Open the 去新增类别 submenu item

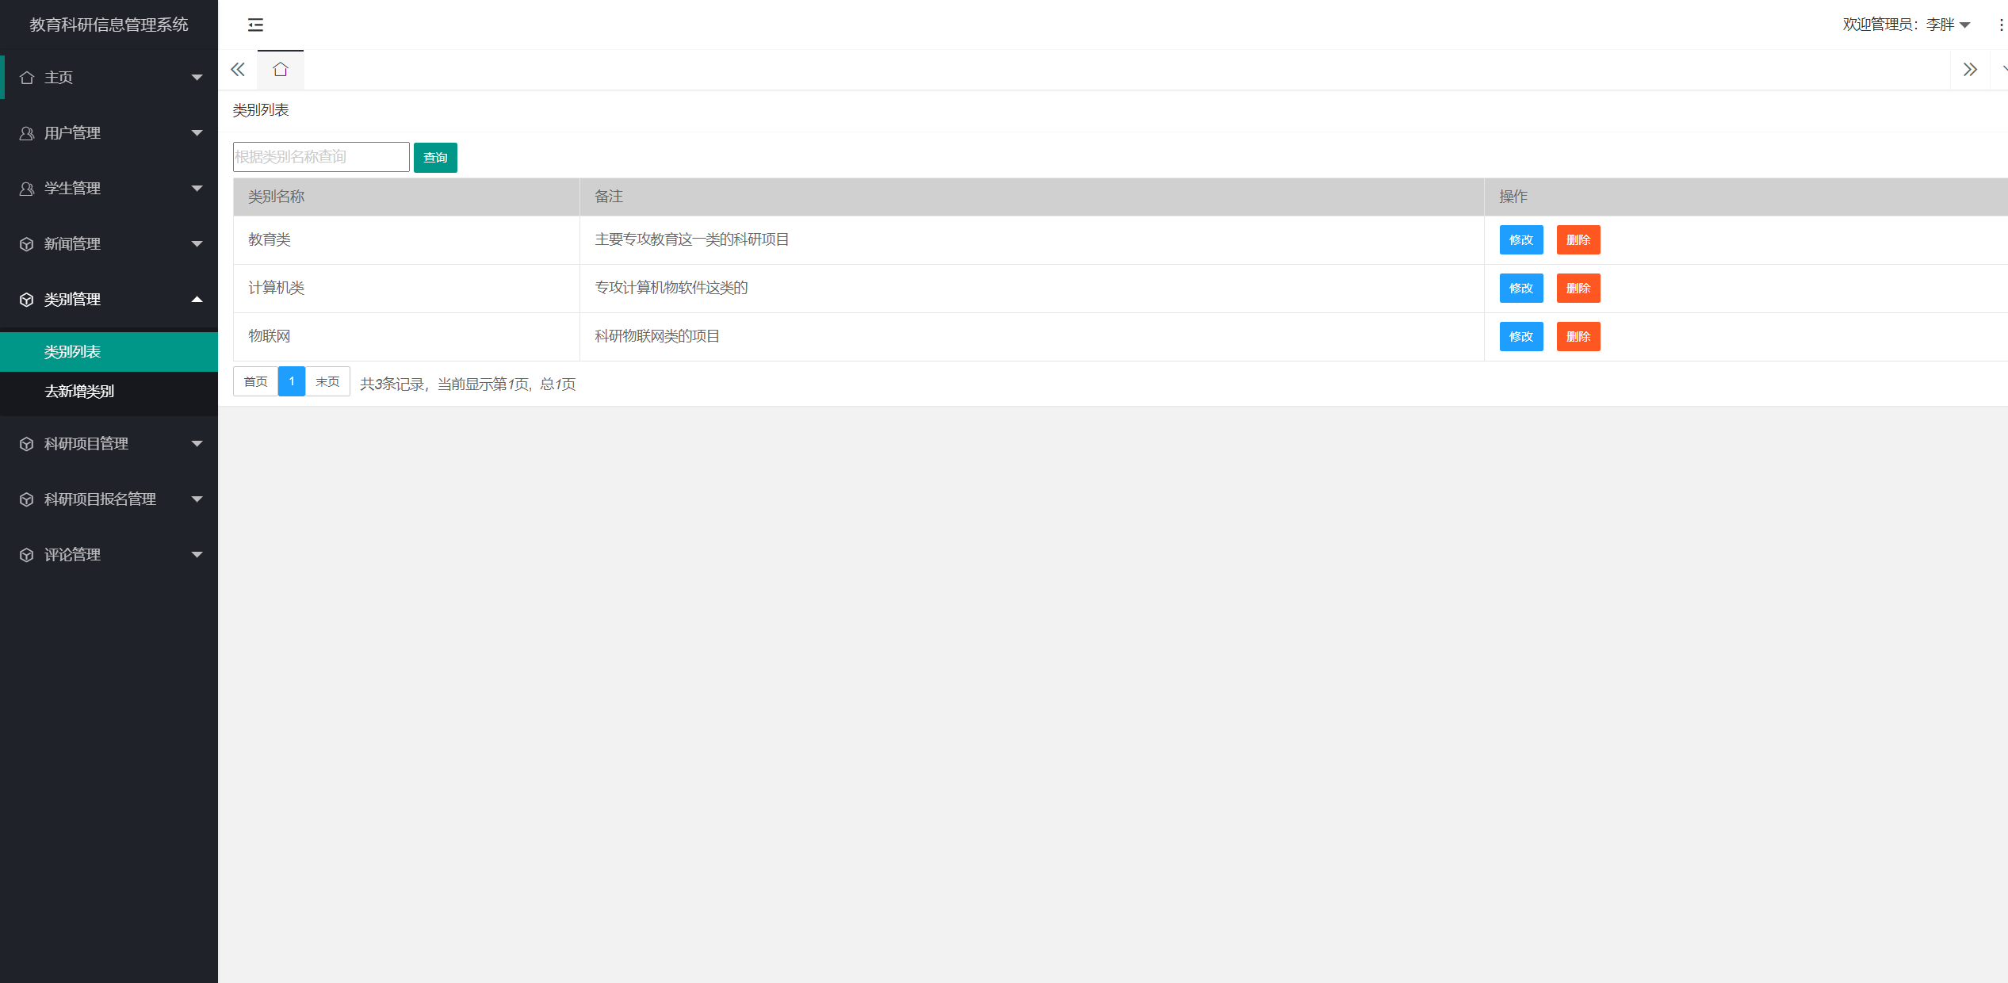[79, 392]
